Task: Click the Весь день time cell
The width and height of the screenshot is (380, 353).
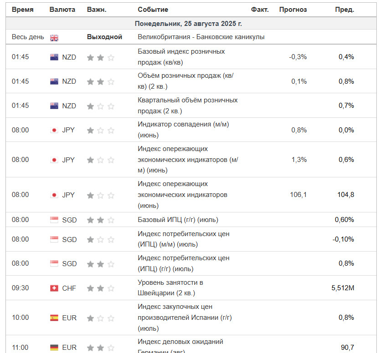Action: [28, 37]
